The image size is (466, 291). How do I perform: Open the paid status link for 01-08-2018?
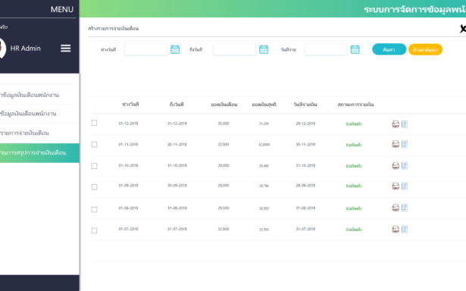[x=354, y=208]
